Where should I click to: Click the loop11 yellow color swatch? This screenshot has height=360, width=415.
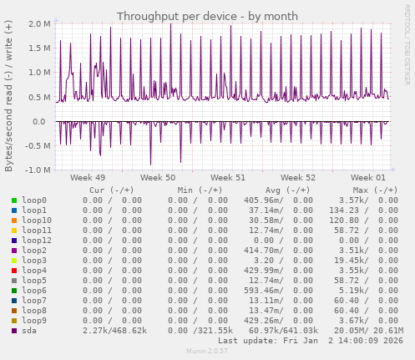(x=14, y=231)
